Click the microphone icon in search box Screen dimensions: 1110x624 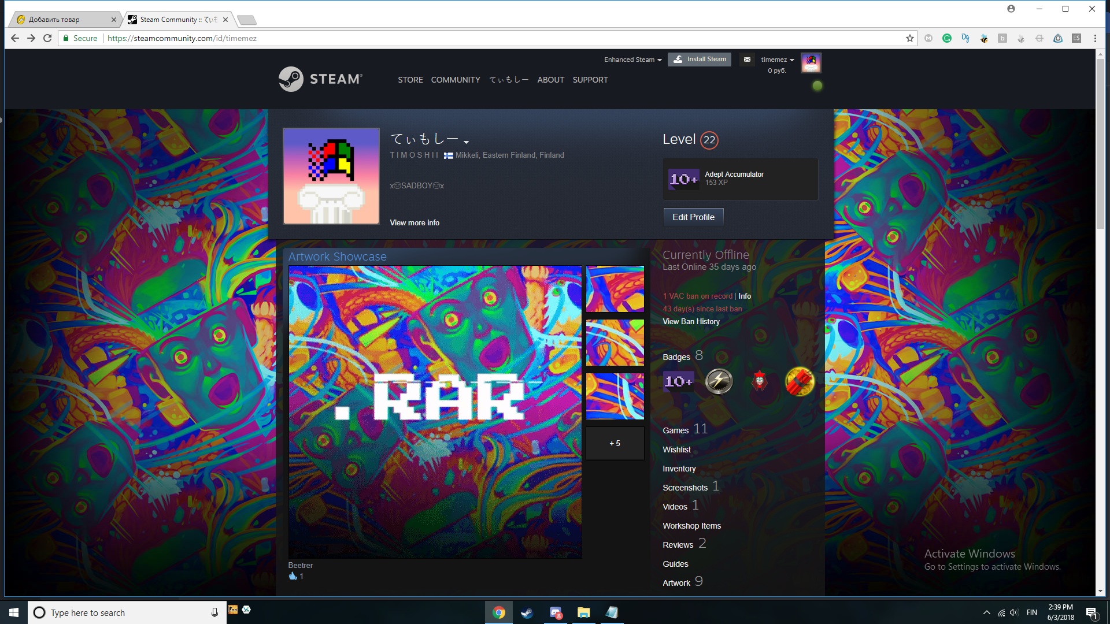(x=214, y=612)
